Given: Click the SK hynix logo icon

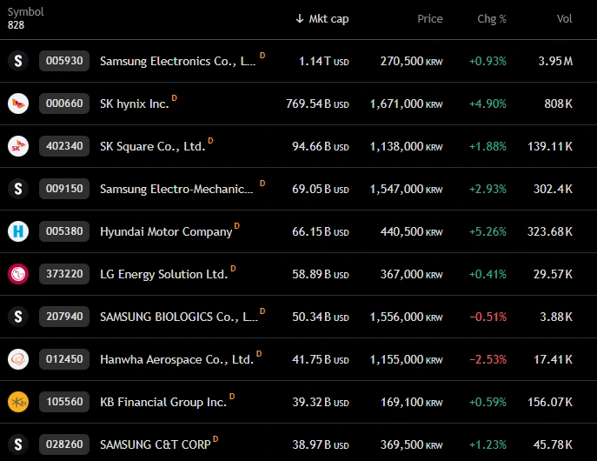Looking at the screenshot, I should (x=18, y=104).
